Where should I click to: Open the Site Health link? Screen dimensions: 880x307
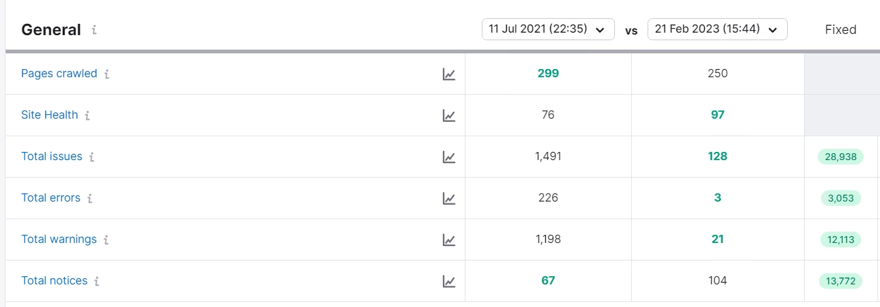50,115
